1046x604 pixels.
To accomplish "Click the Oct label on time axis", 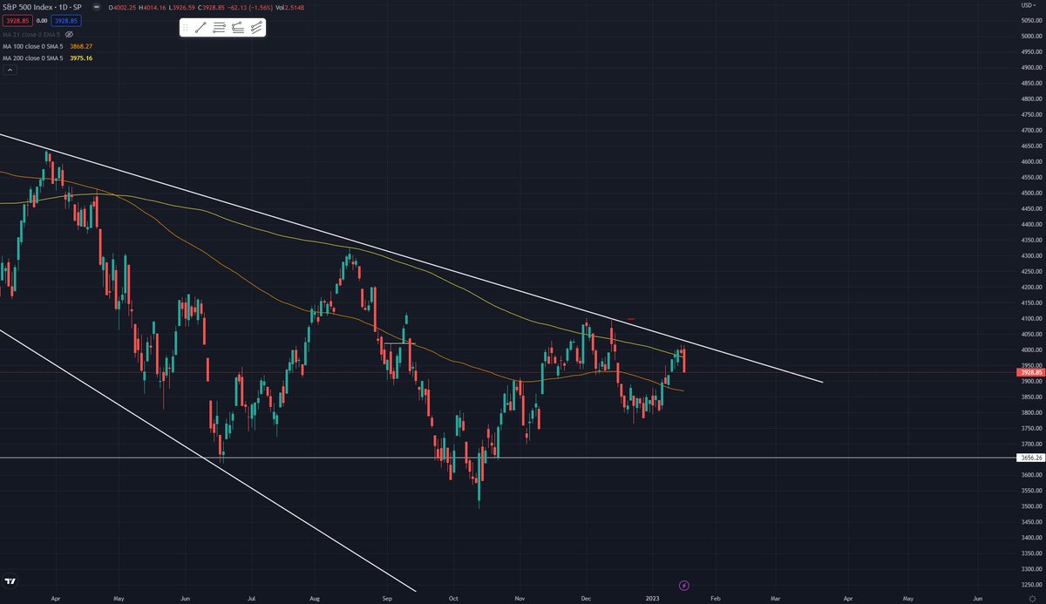I will pos(452,599).
